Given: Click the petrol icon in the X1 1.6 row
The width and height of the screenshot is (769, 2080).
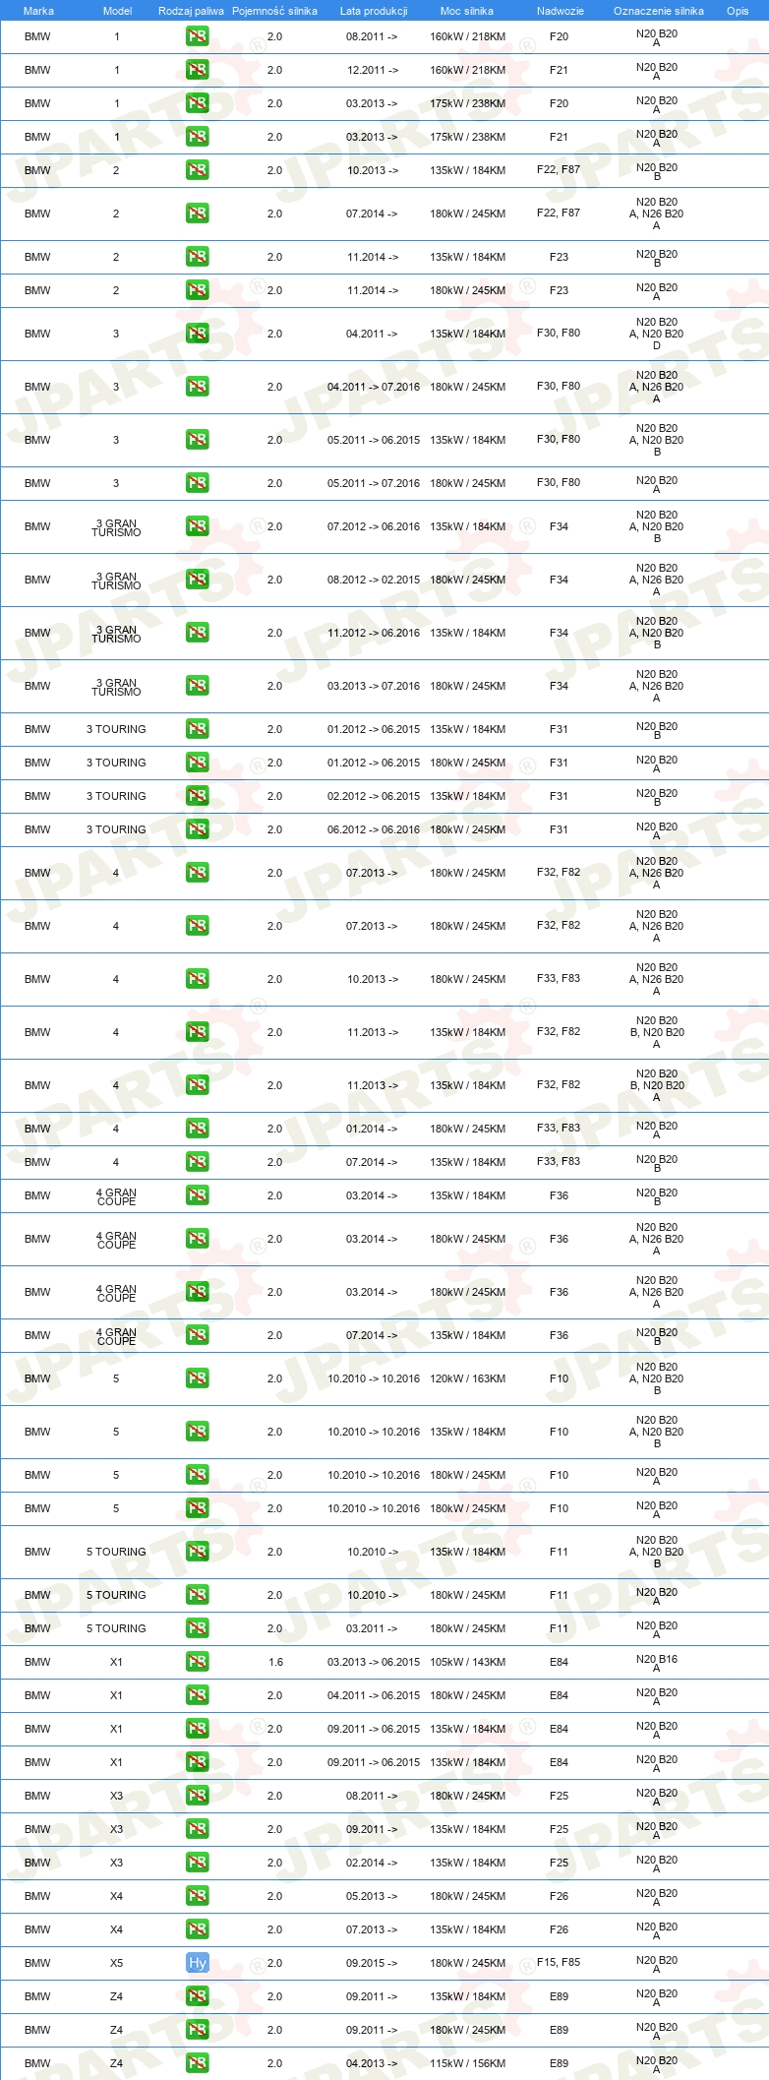Looking at the screenshot, I should coord(197,1662).
